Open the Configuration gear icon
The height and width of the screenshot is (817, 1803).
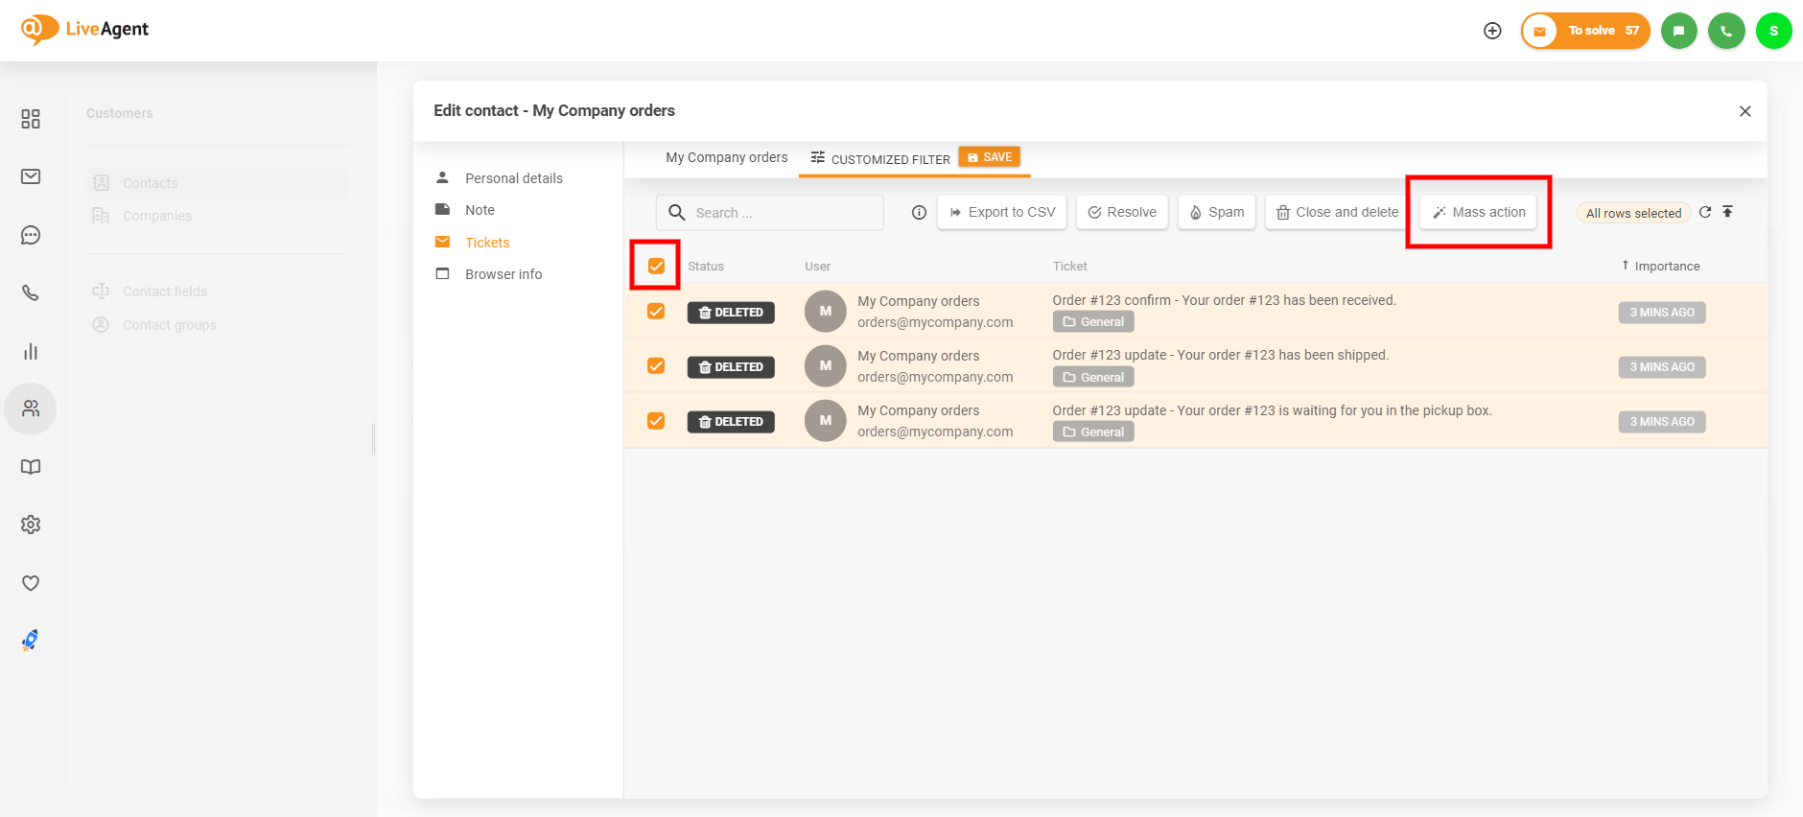click(31, 525)
